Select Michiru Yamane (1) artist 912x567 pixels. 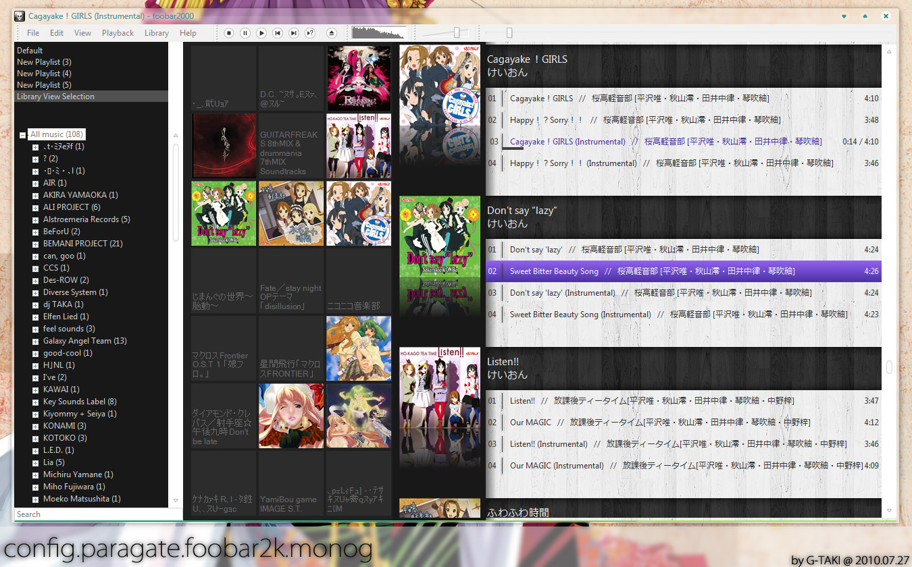pos(78,475)
